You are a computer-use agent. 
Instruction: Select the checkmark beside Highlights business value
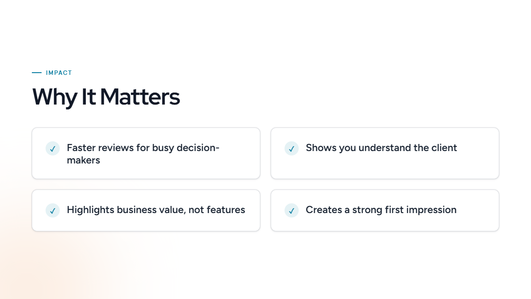point(53,210)
